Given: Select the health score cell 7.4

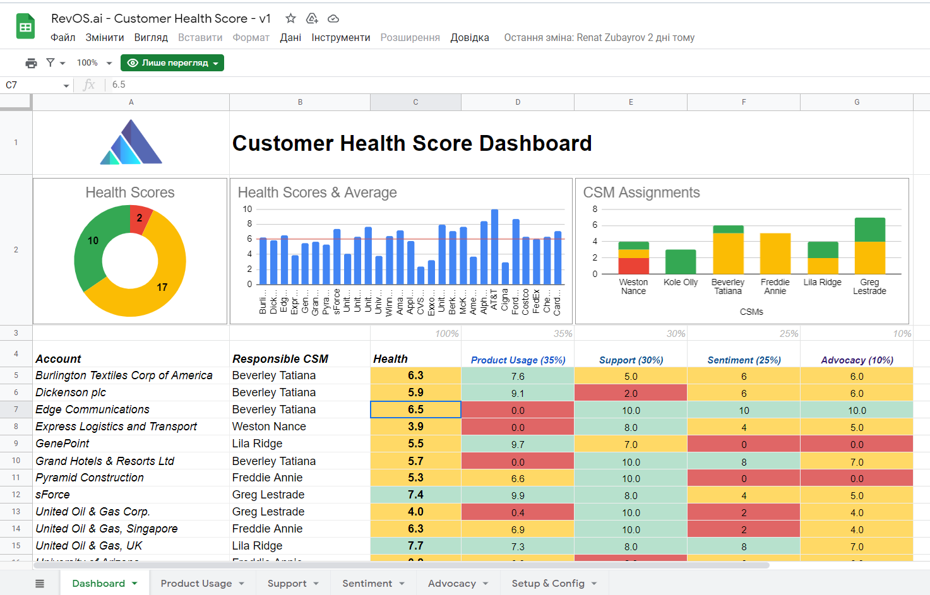Looking at the screenshot, I should (415, 495).
